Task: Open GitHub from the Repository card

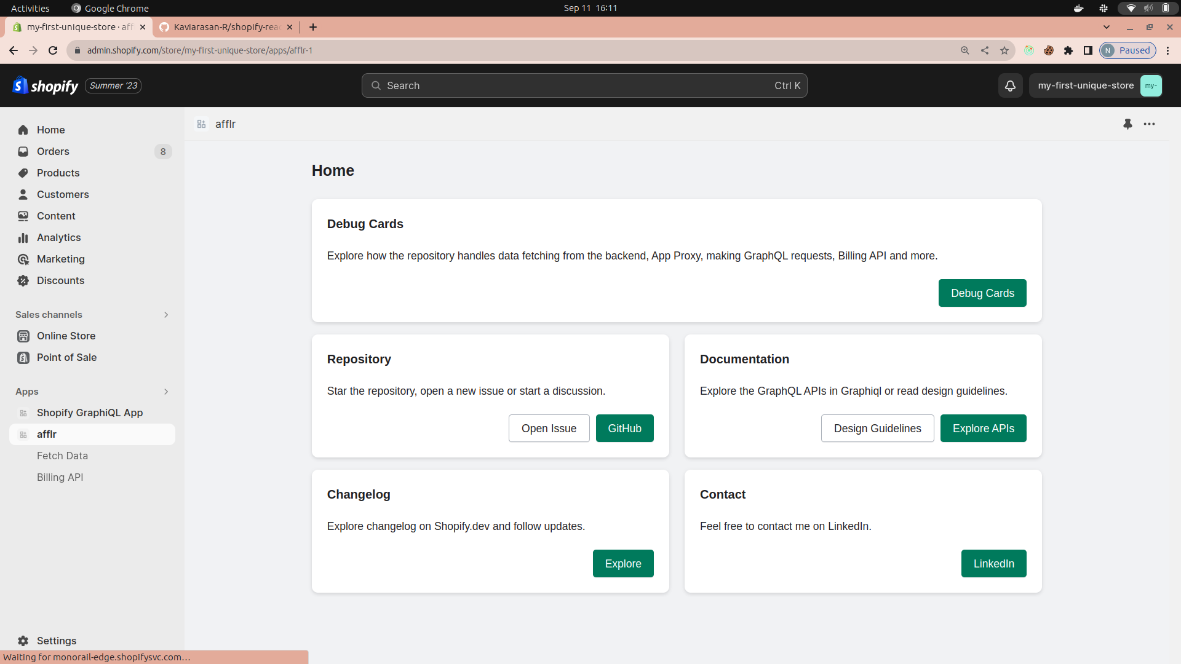Action: [x=624, y=428]
